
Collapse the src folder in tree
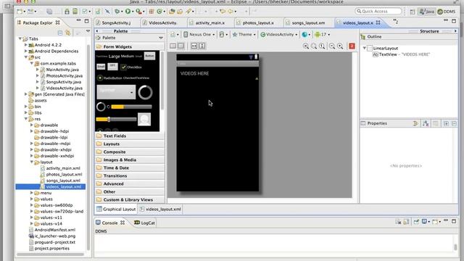(x=26, y=57)
